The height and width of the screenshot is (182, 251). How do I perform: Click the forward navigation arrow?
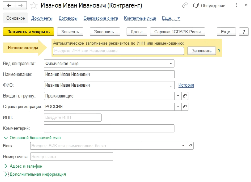(x=21, y=5)
